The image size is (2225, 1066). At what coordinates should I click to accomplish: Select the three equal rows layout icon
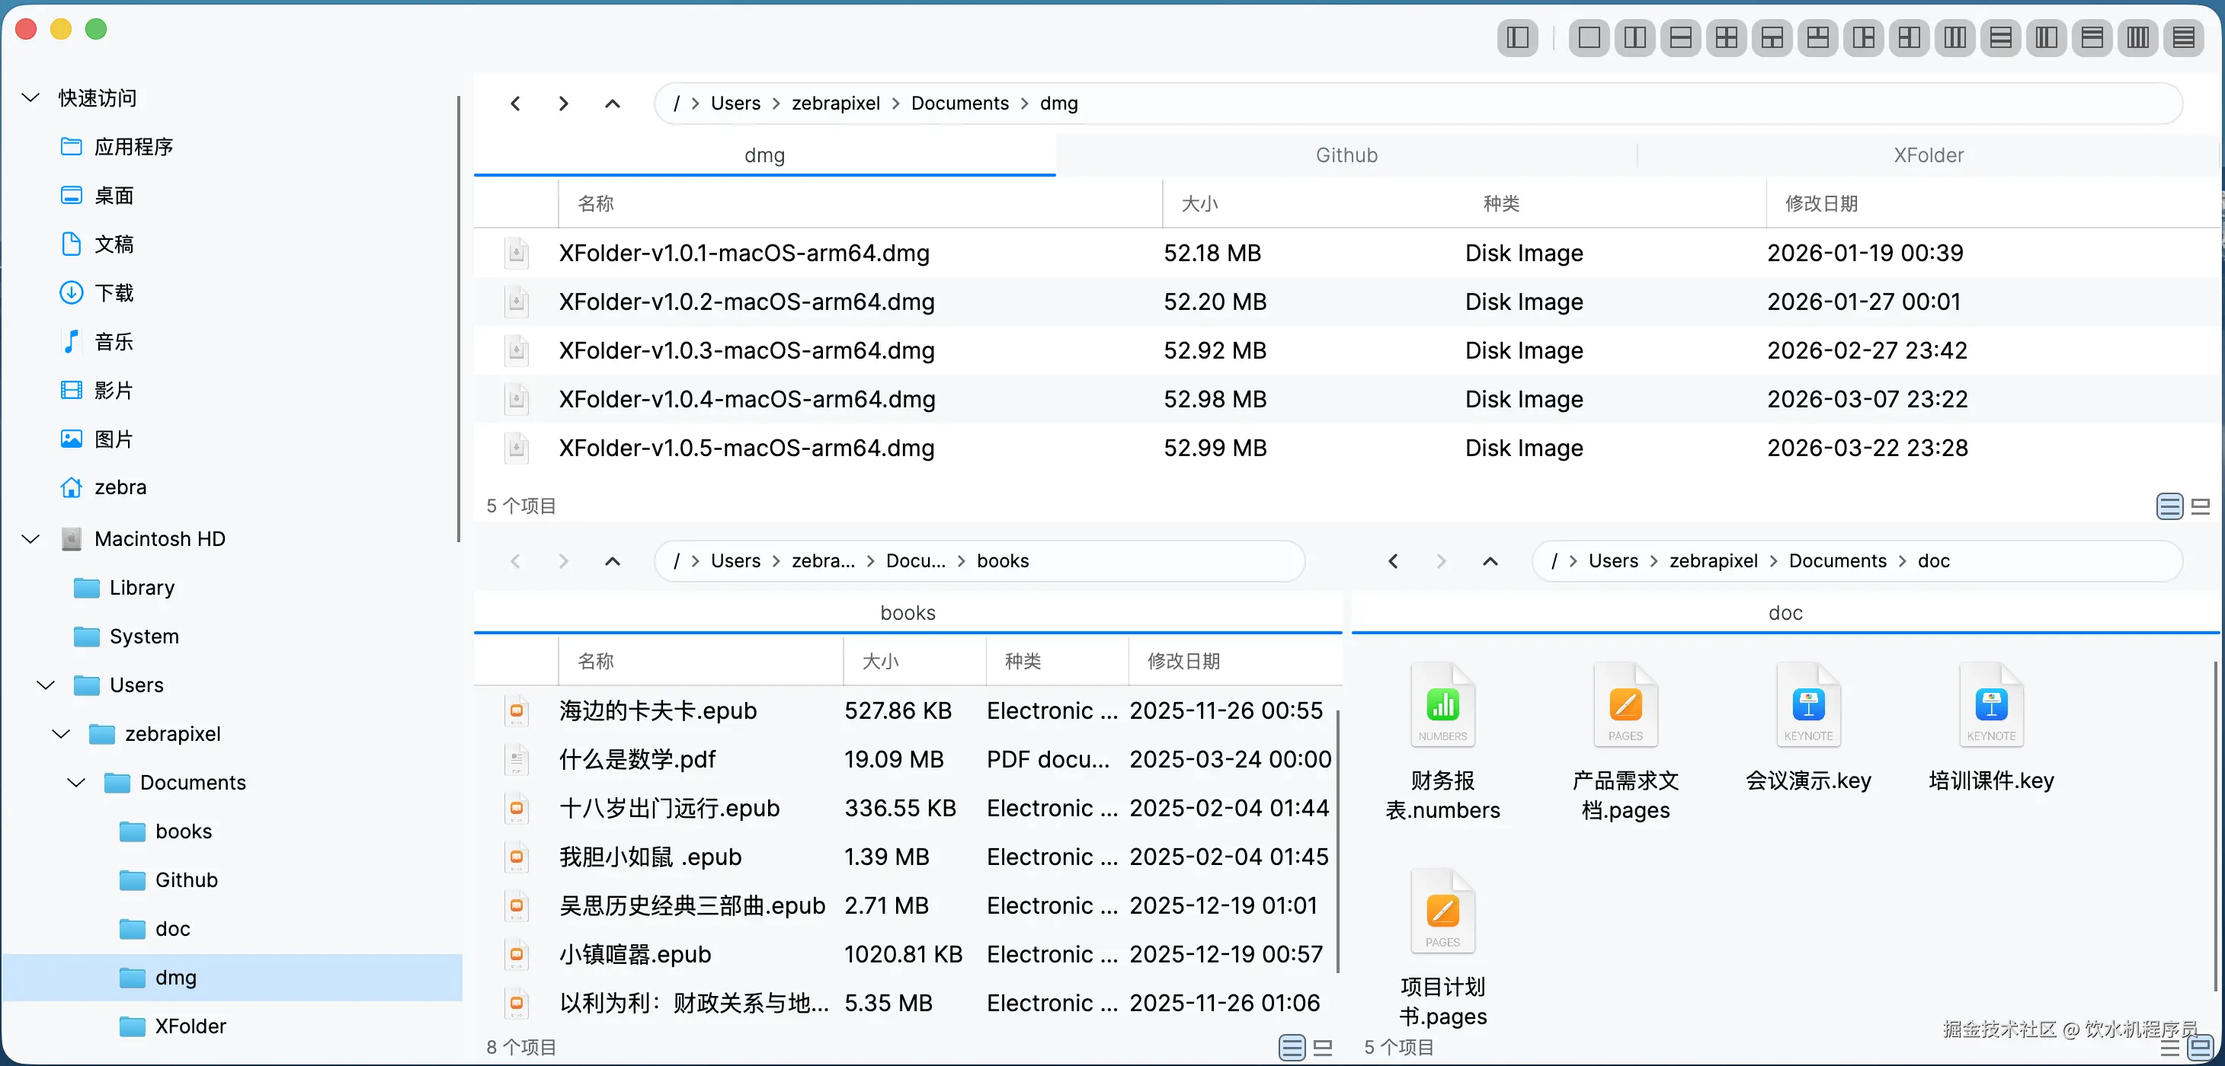(2000, 38)
